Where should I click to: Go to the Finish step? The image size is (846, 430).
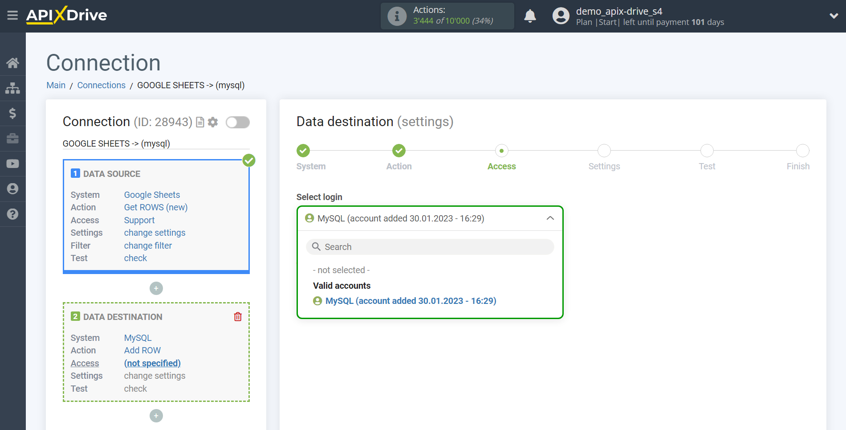click(x=803, y=151)
